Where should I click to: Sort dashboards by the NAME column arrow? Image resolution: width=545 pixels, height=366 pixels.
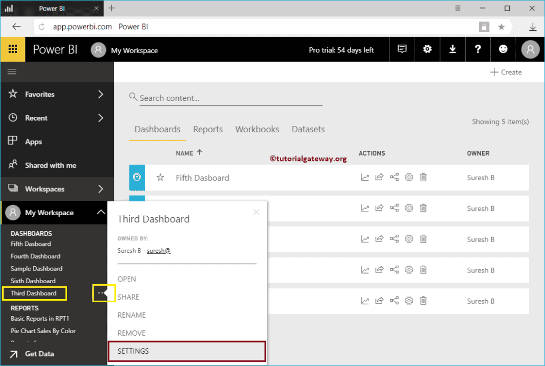(x=201, y=153)
